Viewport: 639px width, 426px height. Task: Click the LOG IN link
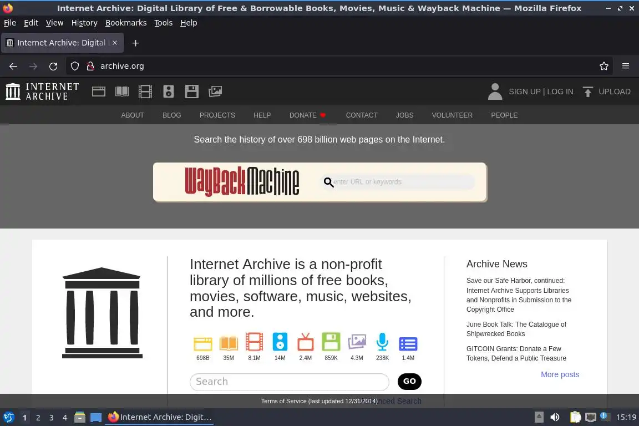560,92
